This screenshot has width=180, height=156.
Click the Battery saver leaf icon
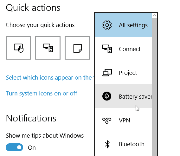[107, 96]
